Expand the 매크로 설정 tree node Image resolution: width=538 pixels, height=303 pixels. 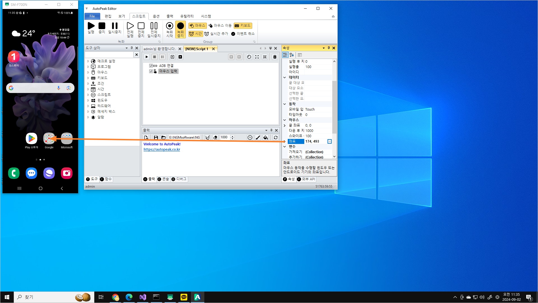[x=88, y=61]
